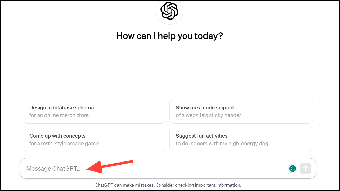Click the ChatGPT logo icon
The image size is (340, 191).
tap(169, 11)
